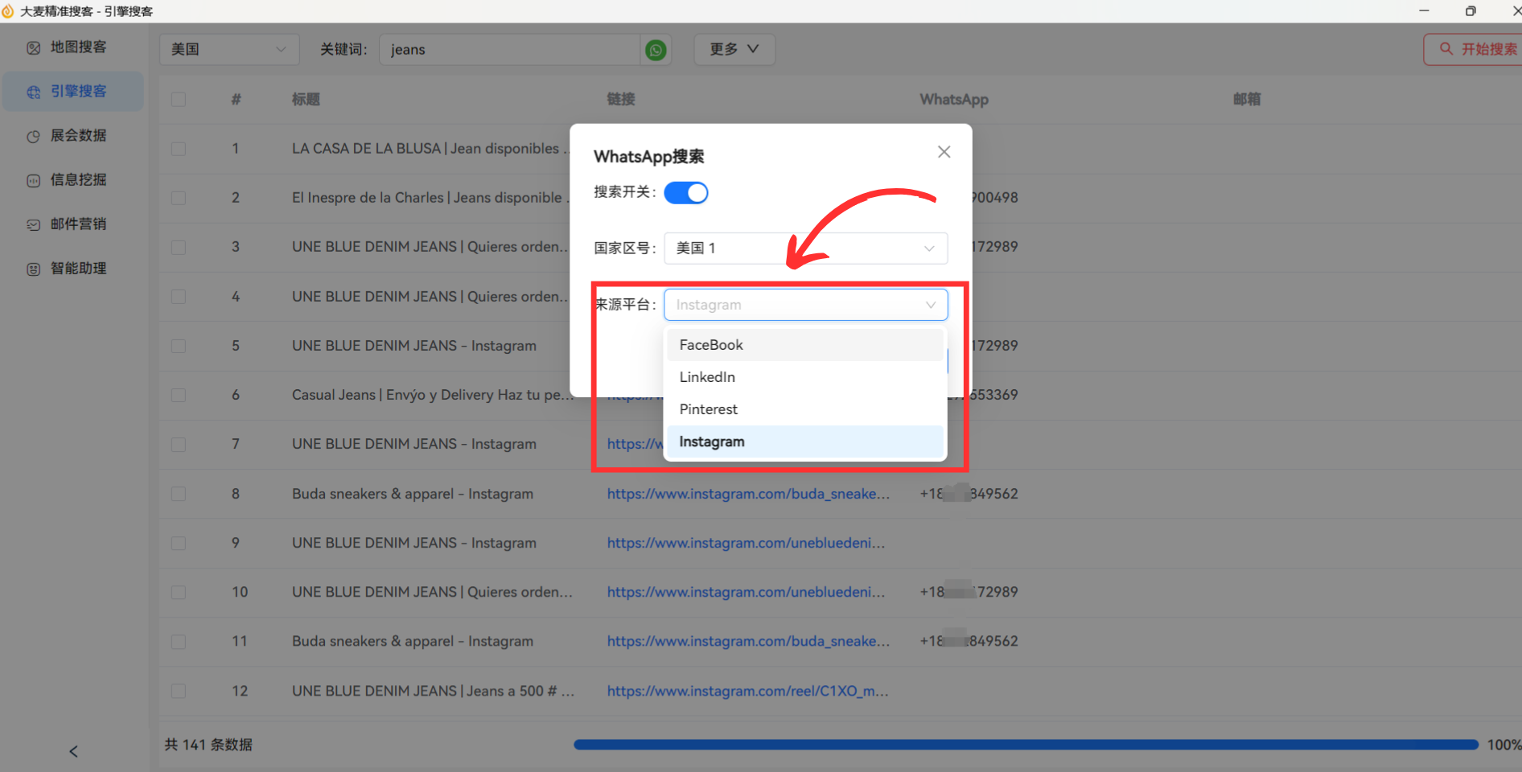Click the 智能助理 robot icon
Image resolution: width=1522 pixels, height=772 pixels.
point(33,269)
